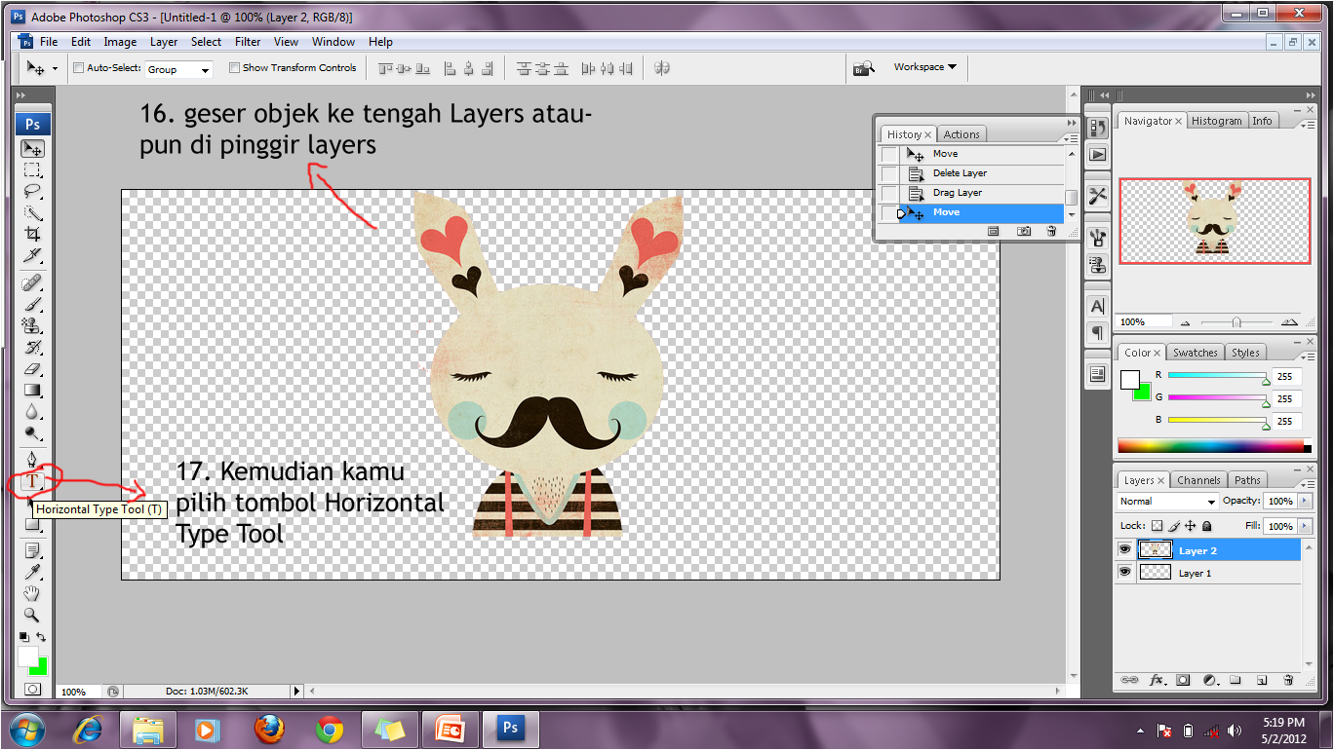This screenshot has width=1334, height=750.
Task: Delete layer using Layers panel trash icon
Action: click(1287, 680)
